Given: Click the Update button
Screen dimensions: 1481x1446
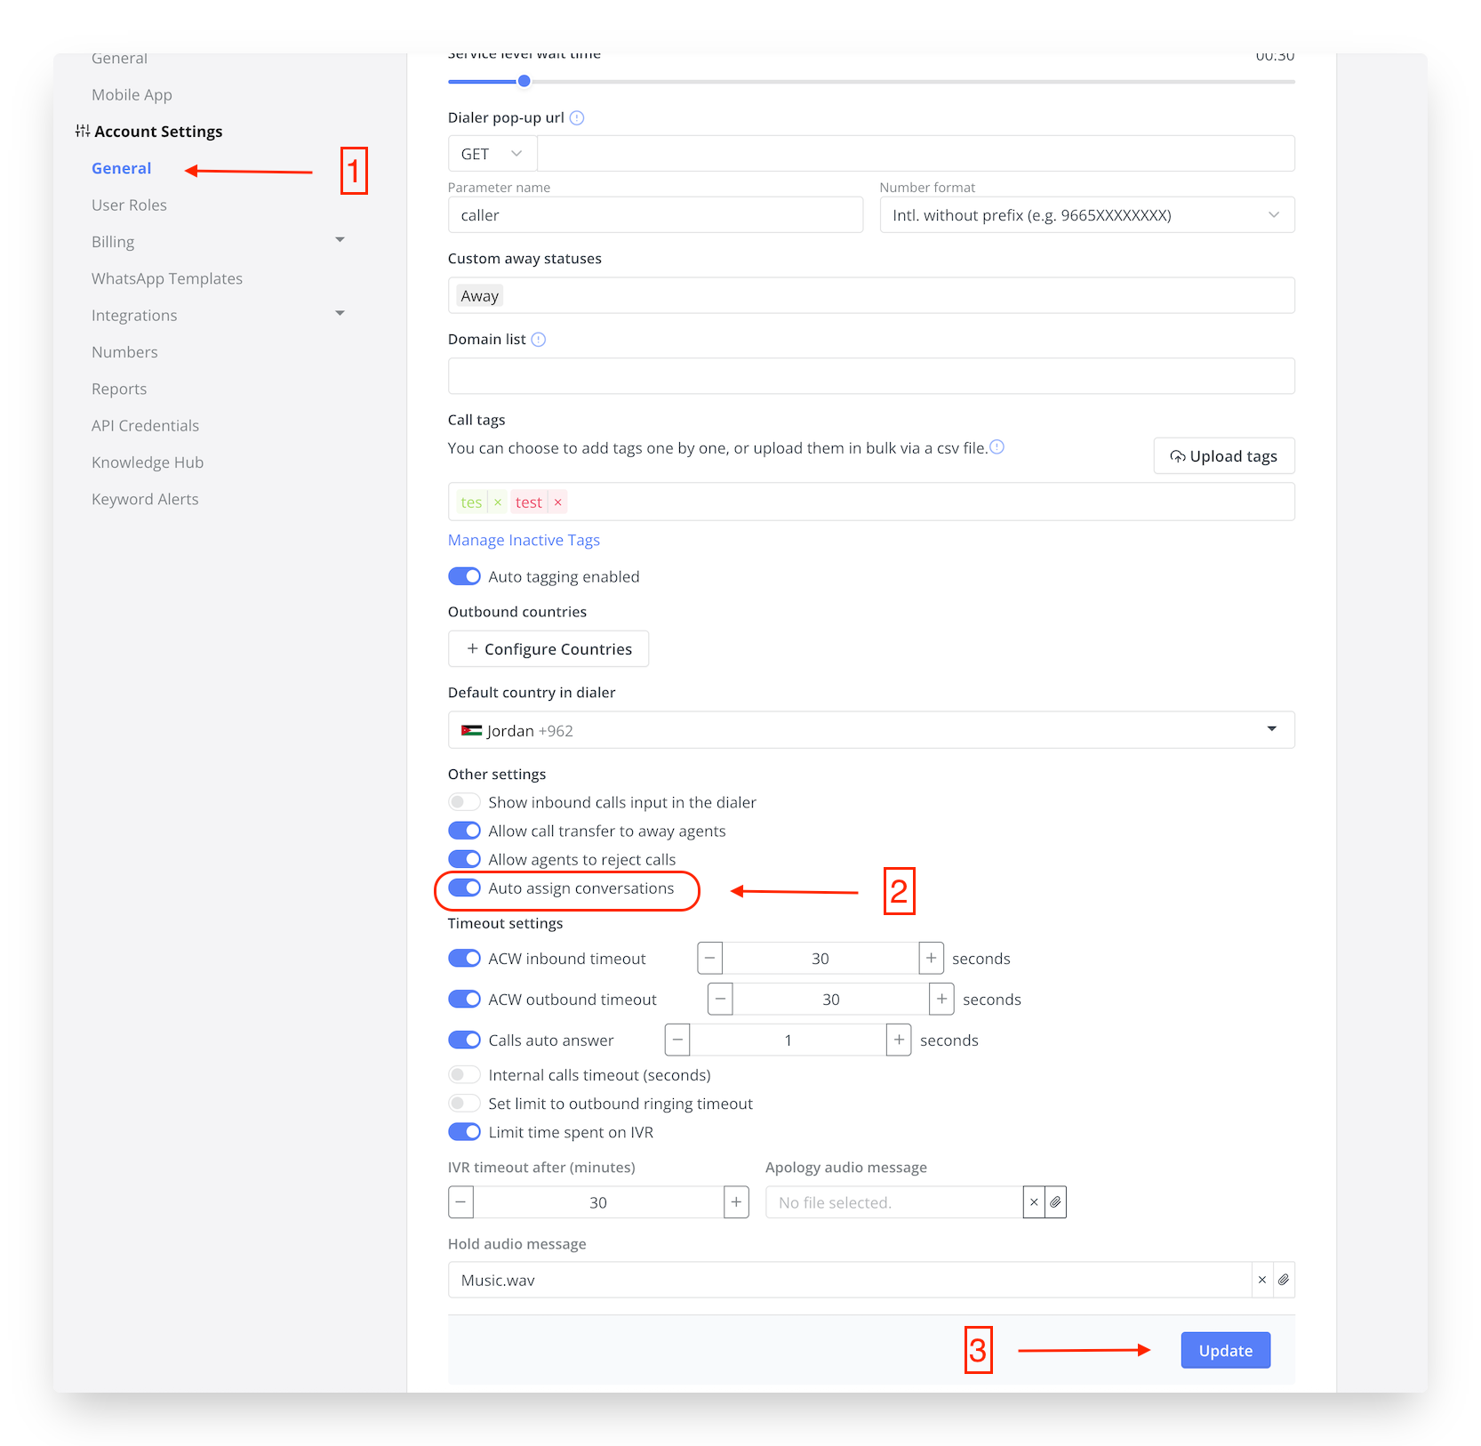Looking at the screenshot, I should (1225, 1350).
